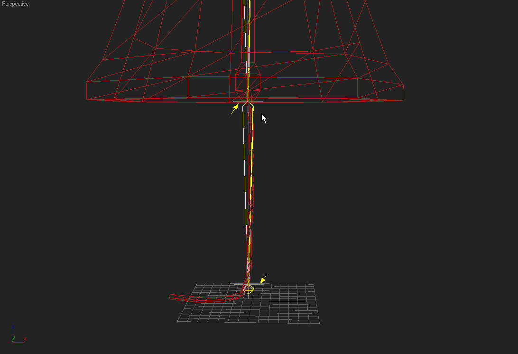Select the yellow diamond nub at the stem base
This screenshot has height=354, width=518.
point(249,289)
